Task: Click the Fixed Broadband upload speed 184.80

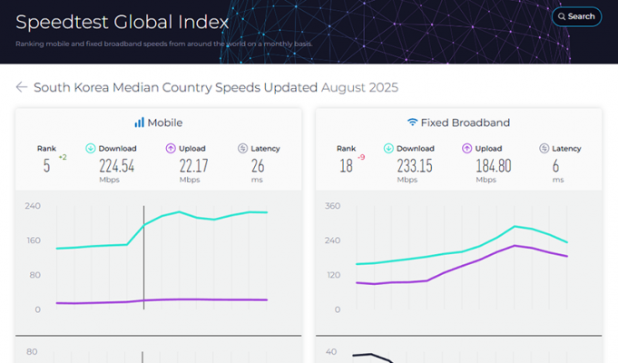Action: [493, 165]
